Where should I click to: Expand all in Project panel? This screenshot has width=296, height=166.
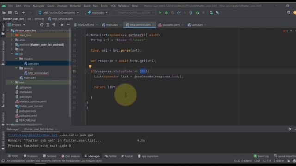(x=48, y=24)
